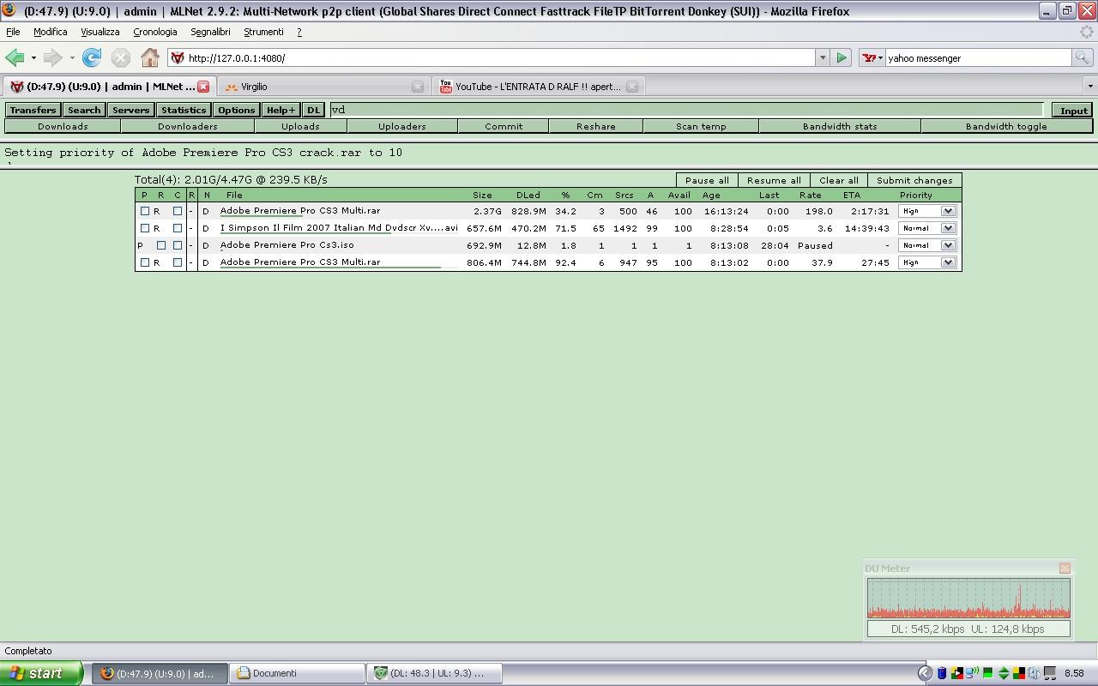Go back with the browser Back arrow

pyautogui.click(x=15, y=58)
